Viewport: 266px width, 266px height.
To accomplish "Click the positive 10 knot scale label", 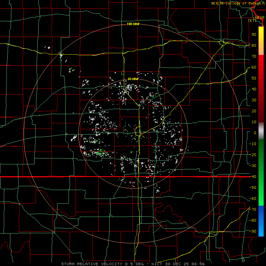I will point(254,122).
